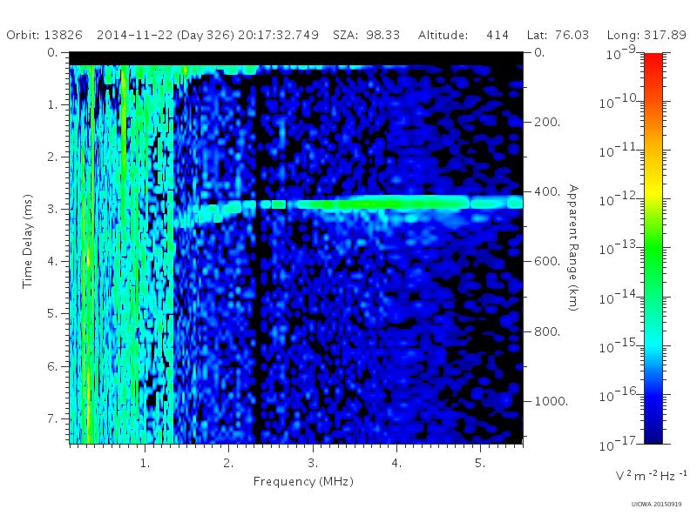Click the 7. tick on the Time Delay axis
The height and width of the screenshot is (522, 697).
tap(52, 418)
